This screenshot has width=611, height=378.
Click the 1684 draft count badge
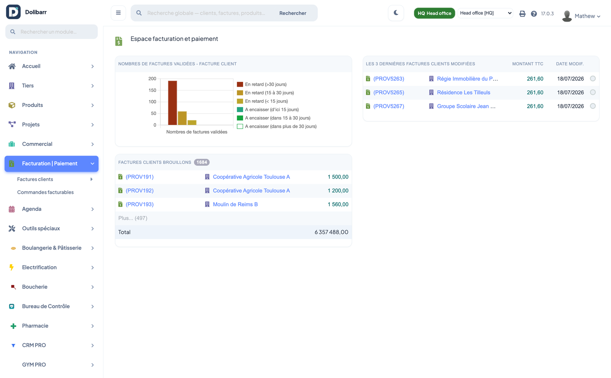click(202, 162)
